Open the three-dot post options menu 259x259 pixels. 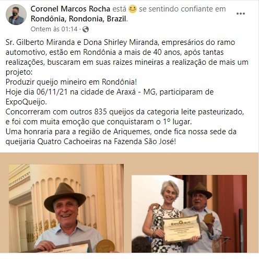(241, 14)
